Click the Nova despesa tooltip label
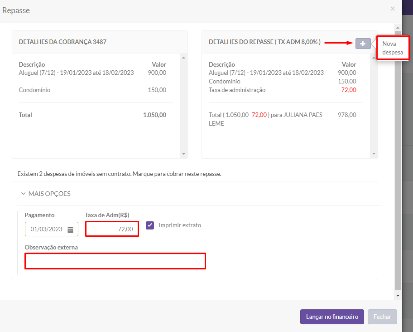This screenshot has width=413, height=332. [393, 48]
